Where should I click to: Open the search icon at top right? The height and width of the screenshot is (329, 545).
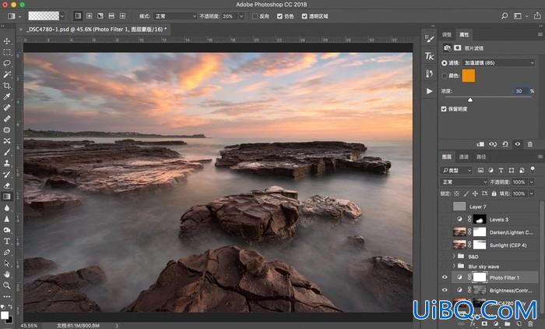tap(505, 16)
